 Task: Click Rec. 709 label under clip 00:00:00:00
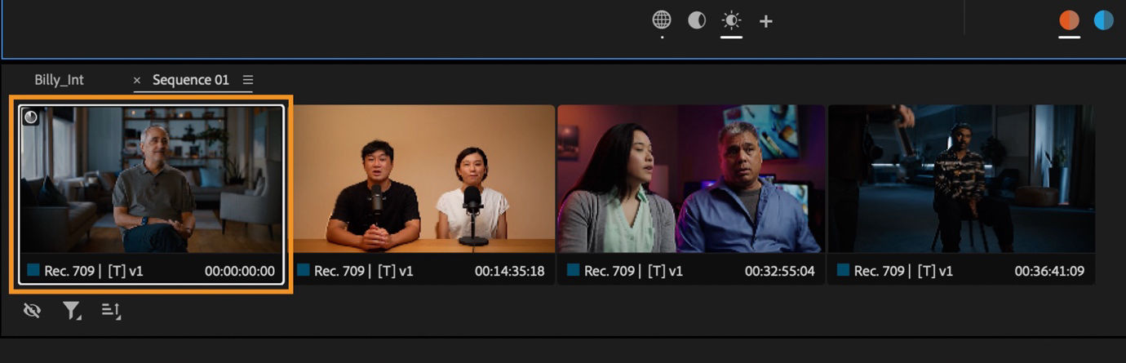click(69, 271)
